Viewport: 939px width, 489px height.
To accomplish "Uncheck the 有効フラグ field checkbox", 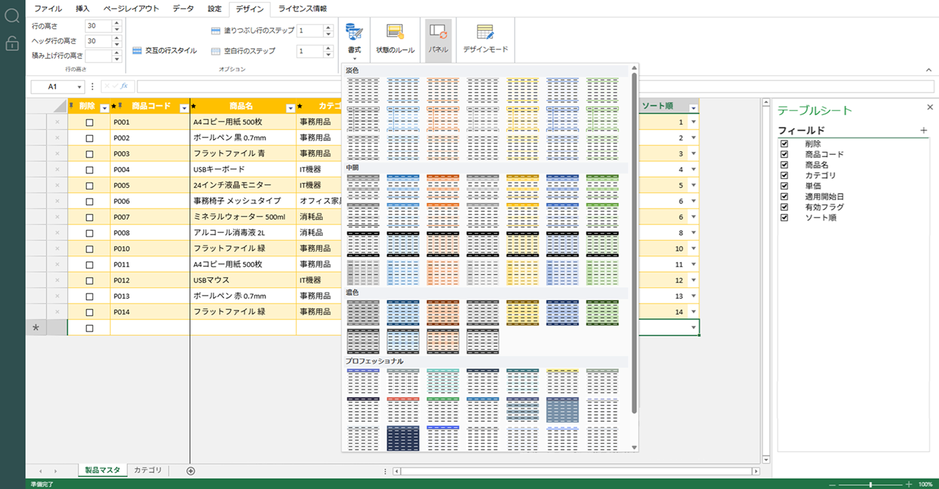I will tap(784, 207).
